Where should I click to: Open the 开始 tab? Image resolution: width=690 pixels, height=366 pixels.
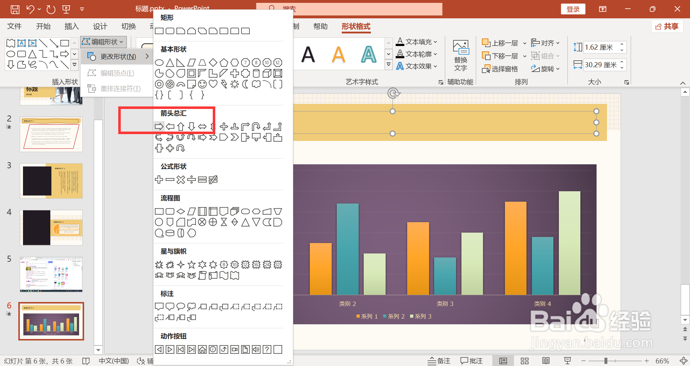pyautogui.click(x=43, y=26)
